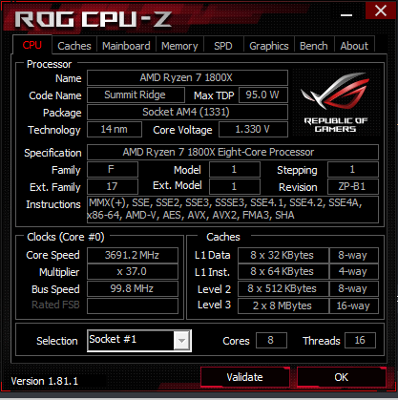This screenshot has width=398, height=400.
Task: Select the SPD tab
Action: pos(223,46)
